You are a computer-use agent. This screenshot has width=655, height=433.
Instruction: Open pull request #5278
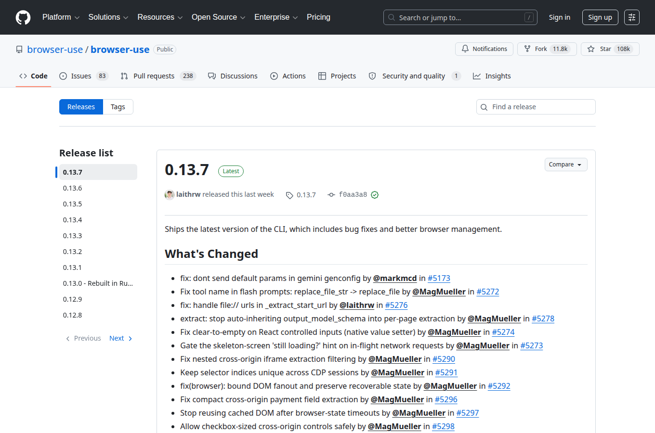(543, 318)
